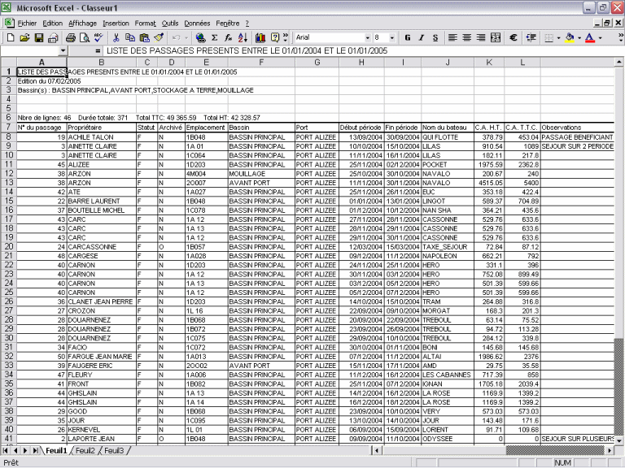
Task: Toggle Italic formatting I button
Action: [422, 38]
